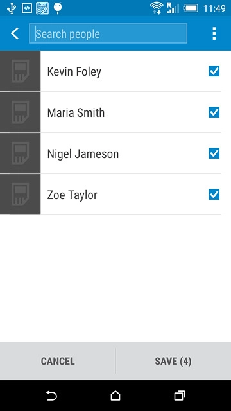
Task: Tap the CANCEL button
Action: pyautogui.click(x=58, y=361)
